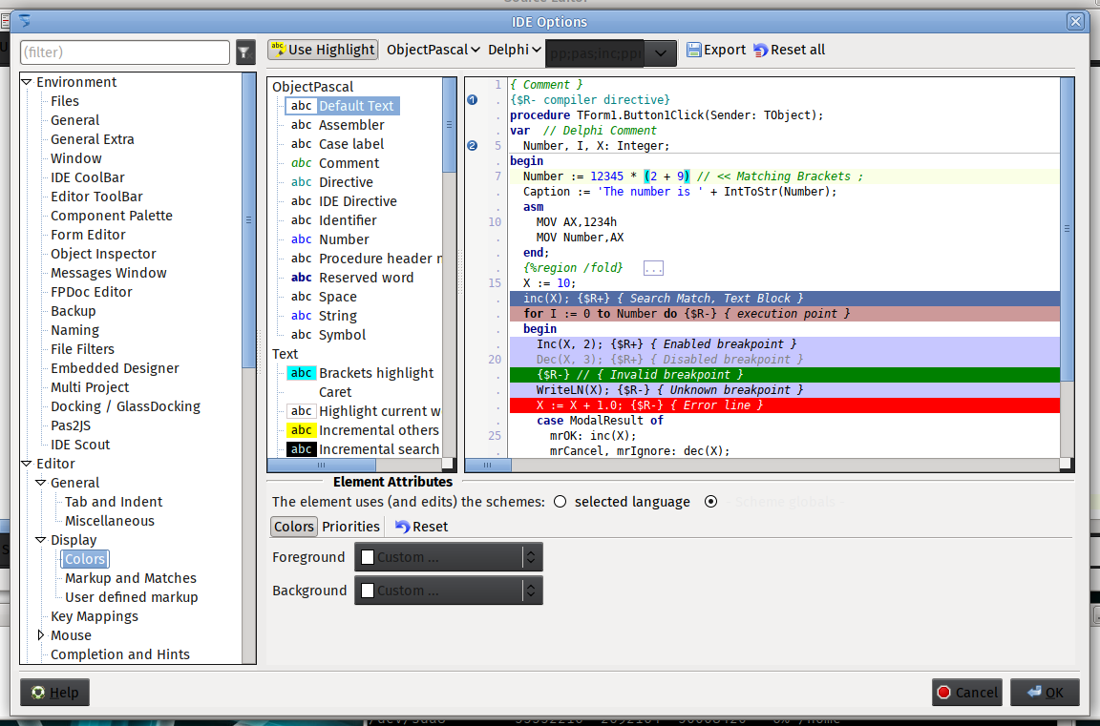Click the Export floppy disk icon

click(694, 50)
